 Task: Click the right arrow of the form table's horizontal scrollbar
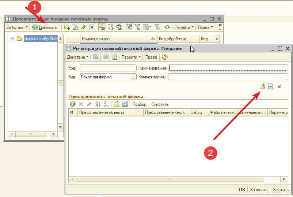[x=284, y=179]
